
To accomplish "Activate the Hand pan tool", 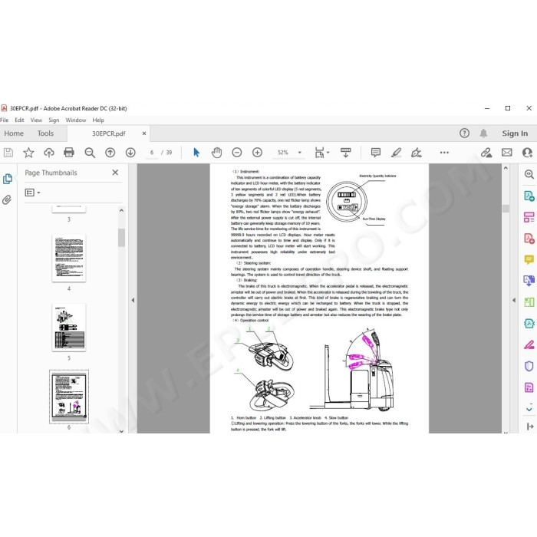I will coord(216,153).
